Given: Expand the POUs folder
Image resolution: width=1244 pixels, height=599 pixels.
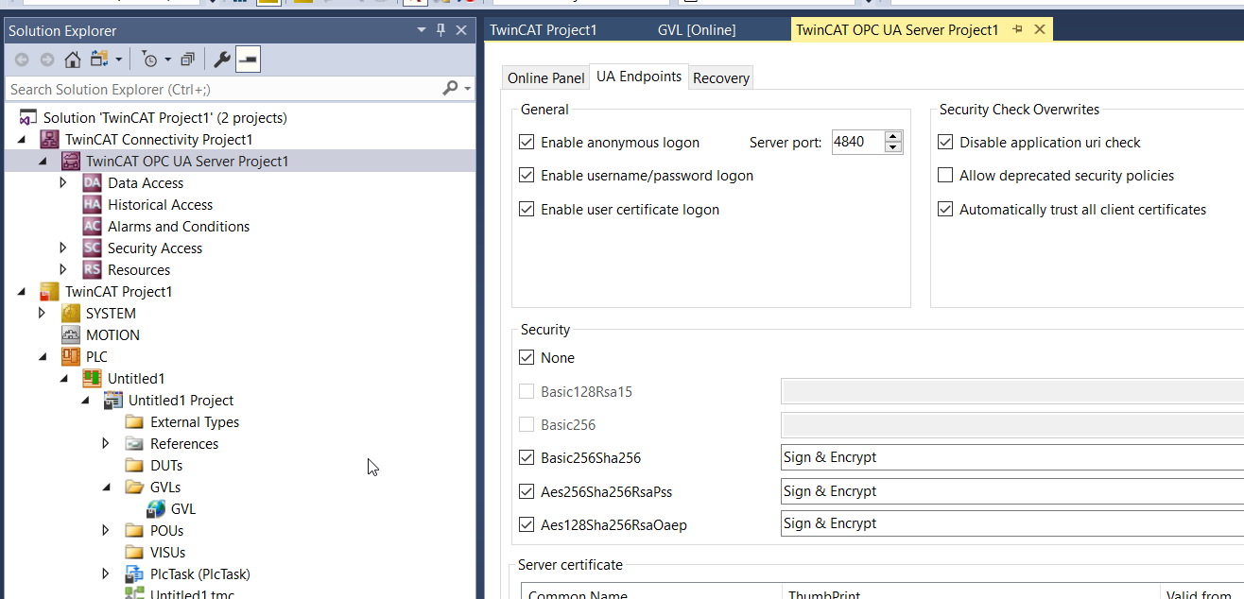Looking at the screenshot, I should [106, 530].
